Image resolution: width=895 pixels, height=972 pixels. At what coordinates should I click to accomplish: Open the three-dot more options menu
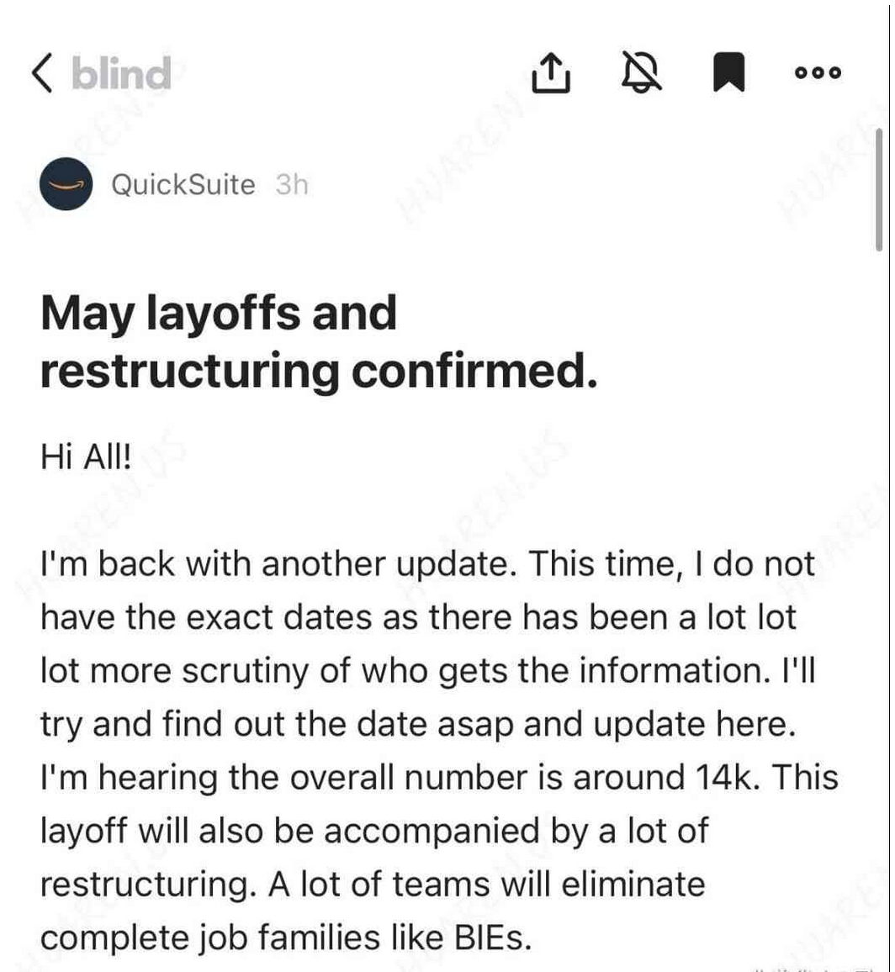click(x=818, y=73)
